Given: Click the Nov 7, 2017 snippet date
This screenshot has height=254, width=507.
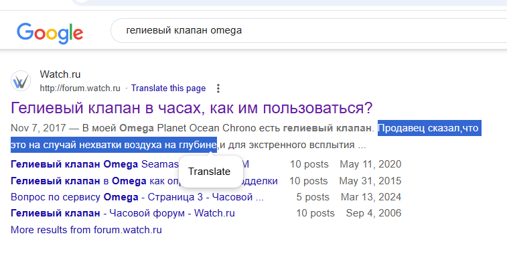Looking at the screenshot, I should 38,128.
